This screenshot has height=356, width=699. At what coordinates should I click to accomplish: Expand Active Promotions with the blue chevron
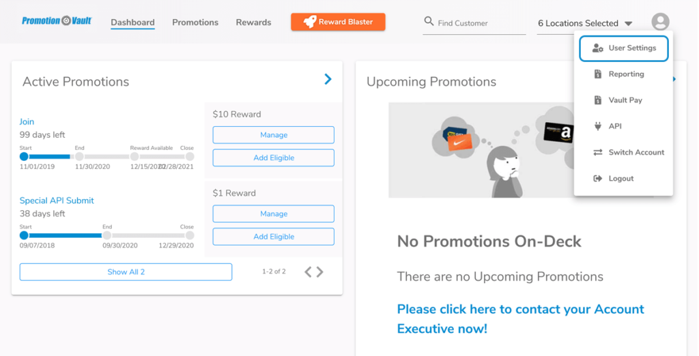coord(328,79)
